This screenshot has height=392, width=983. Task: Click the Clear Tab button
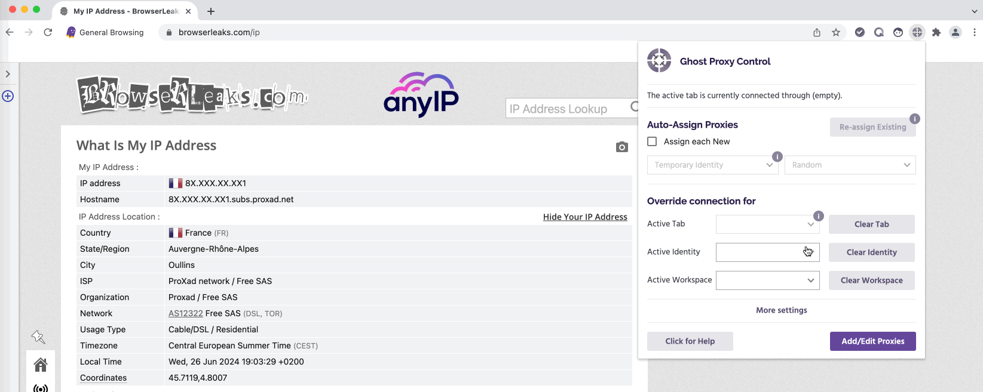tap(872, 224)
